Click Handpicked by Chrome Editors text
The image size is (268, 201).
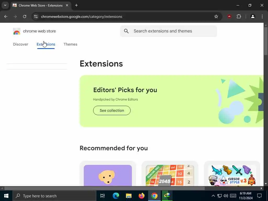click(115, 99)
